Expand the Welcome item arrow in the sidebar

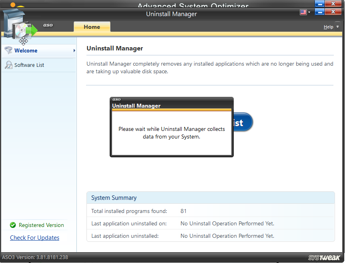click(74, 50)
